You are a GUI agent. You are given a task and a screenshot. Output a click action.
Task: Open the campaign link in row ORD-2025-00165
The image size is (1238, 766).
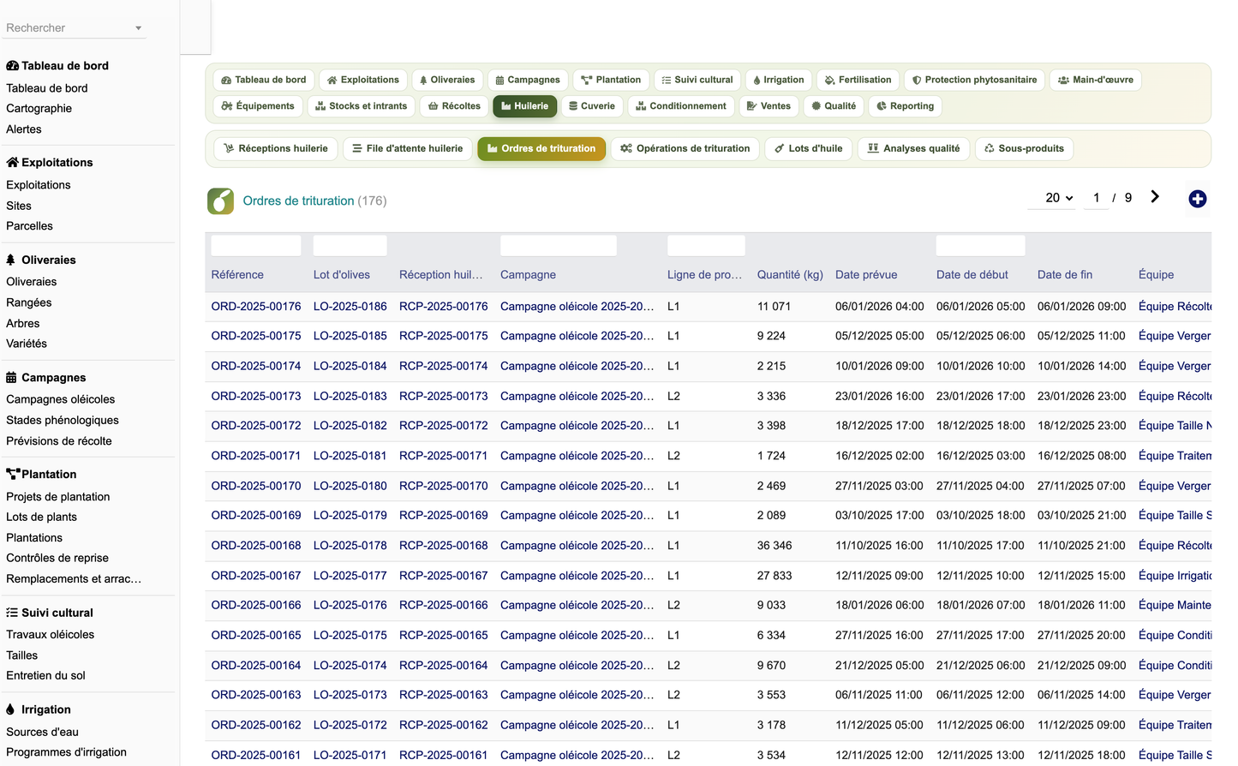(x=577, y=636)
